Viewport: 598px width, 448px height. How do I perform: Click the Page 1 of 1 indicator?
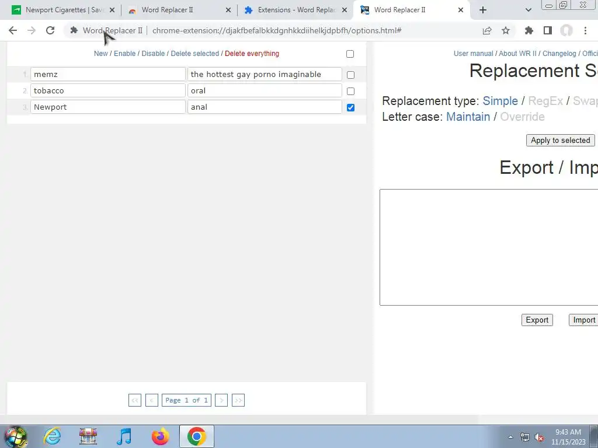click(186, 400)
